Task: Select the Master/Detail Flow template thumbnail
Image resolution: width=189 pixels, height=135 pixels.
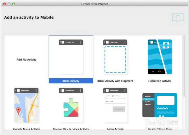Action: 160,105
